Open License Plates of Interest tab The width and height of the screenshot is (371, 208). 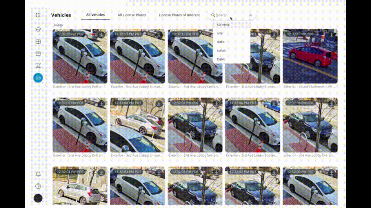click(x=179, y=15)
